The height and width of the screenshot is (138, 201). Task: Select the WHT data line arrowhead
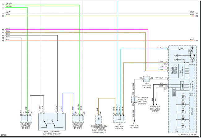[156, 105]
